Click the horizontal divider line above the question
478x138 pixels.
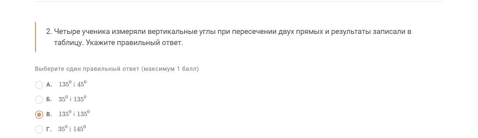pos(238,2)
